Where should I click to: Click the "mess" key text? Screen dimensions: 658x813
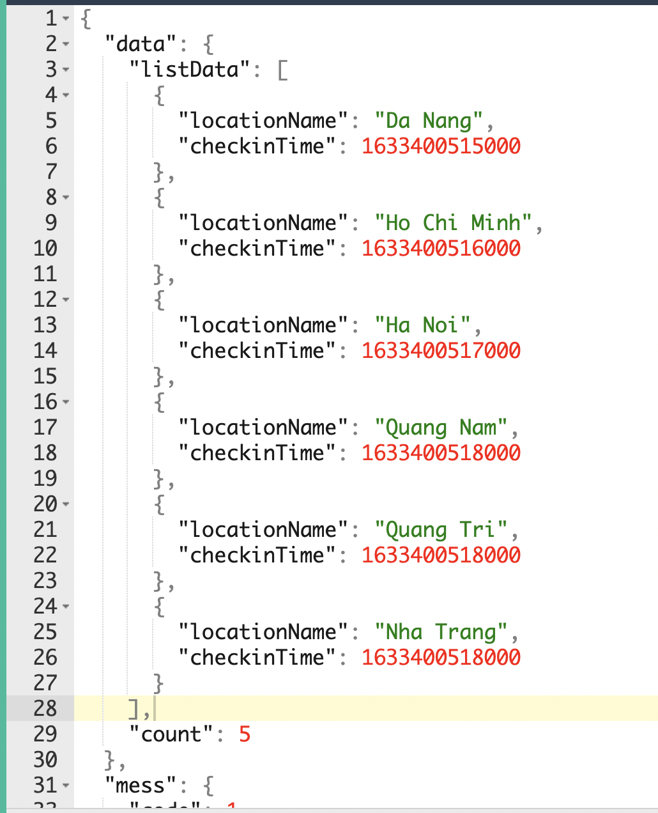click(141, 786)
